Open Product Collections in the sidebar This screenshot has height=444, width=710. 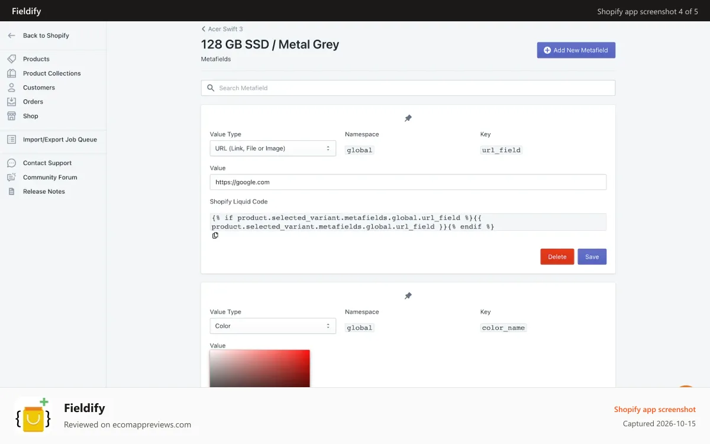pos(53,73)
